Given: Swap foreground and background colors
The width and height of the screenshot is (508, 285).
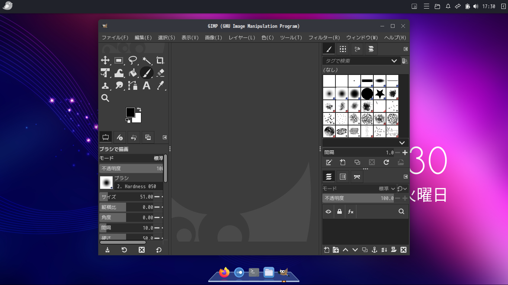Looking at the screenshot, I should coord(139,109).
